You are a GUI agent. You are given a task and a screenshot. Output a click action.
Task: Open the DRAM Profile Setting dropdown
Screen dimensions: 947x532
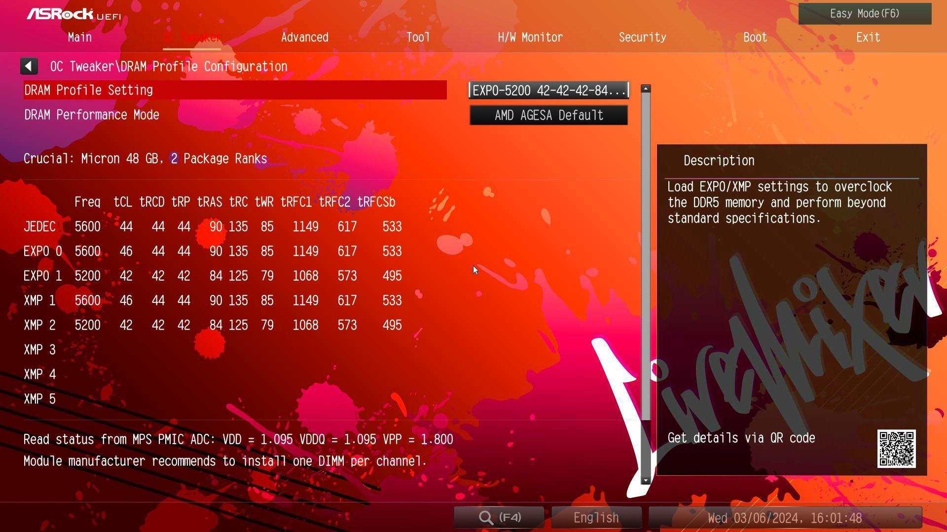(548, 91)
